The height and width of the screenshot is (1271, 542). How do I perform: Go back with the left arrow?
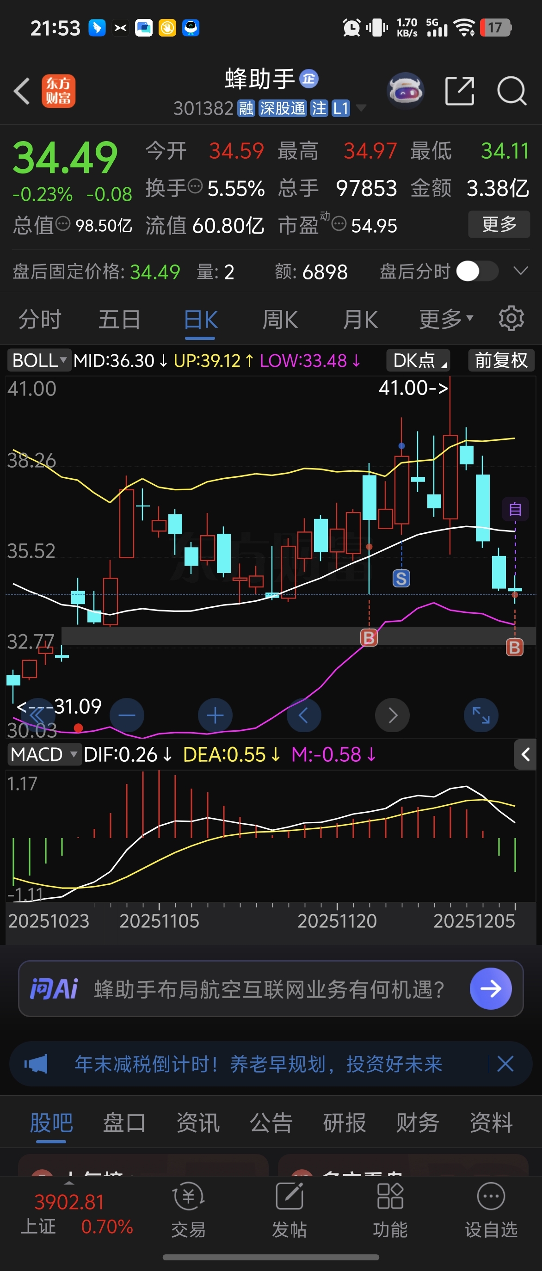pos(22,91)
